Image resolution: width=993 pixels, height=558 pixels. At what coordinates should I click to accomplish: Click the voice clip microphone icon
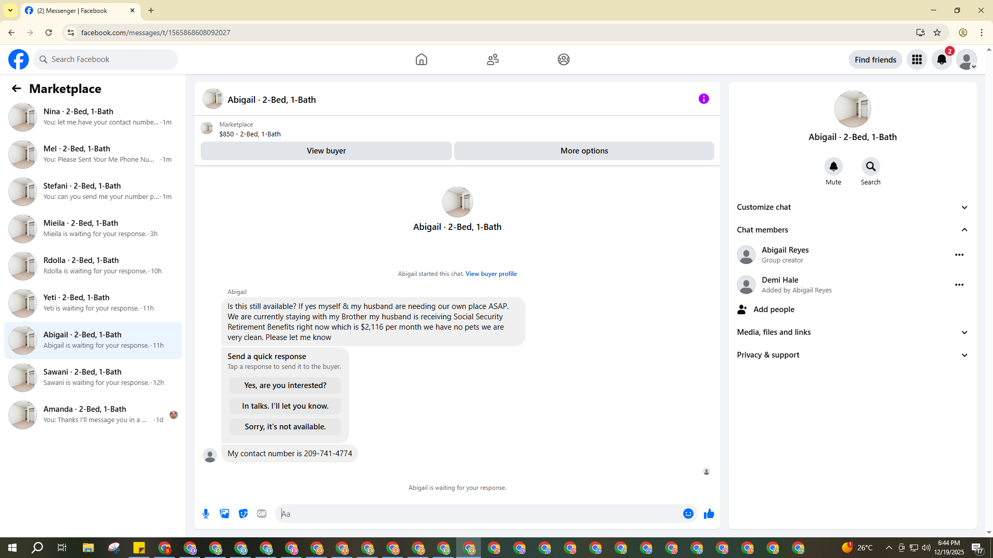pos(206,514)
